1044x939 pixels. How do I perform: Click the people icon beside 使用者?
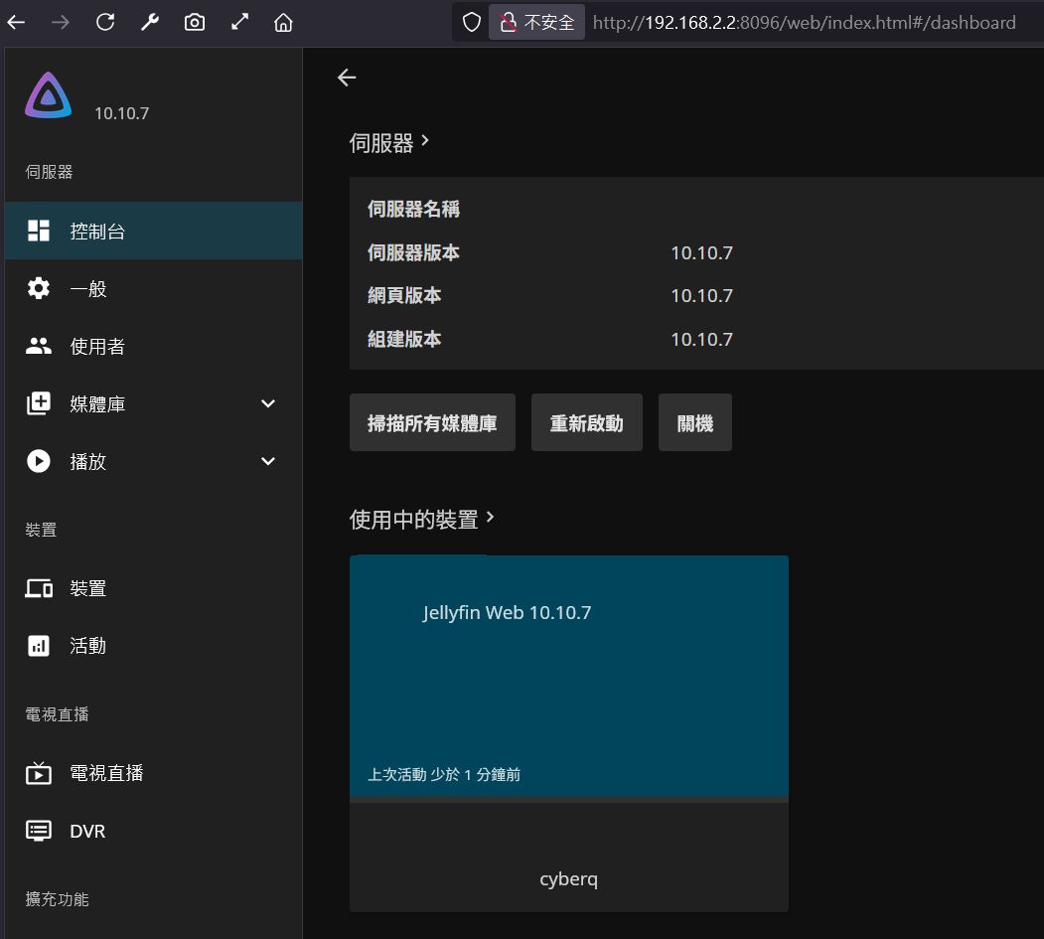click(x=39, y=346)
